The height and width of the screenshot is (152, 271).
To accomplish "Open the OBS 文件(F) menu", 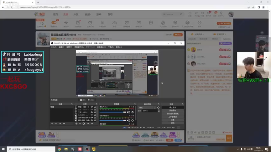I will (x=54, y=47).
